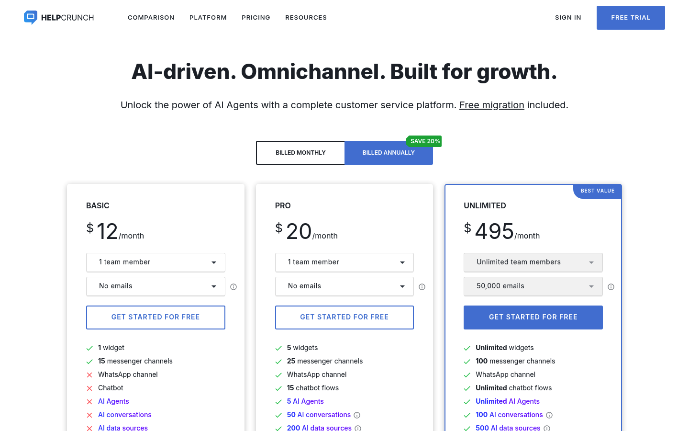The image size is (689, 431).
Task: Open 50,000 emails dropdown
Action: [x=533, y=286]
